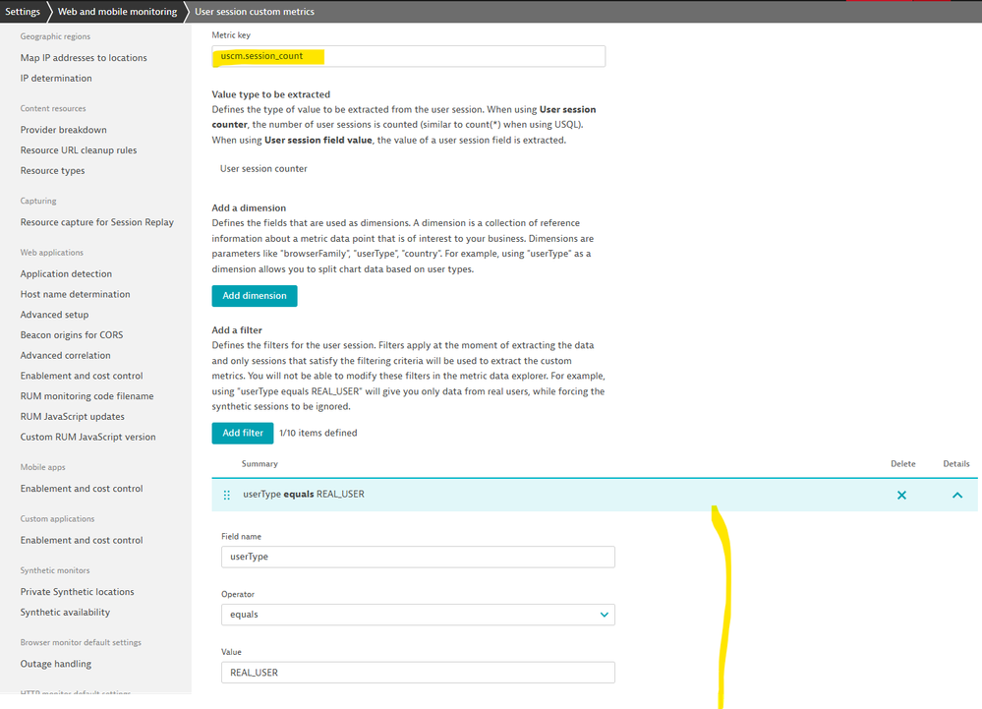Open Web and mobile monitoring breadcrumb
982x709 pixels.
pyautogui.click(x=117, y=12)
